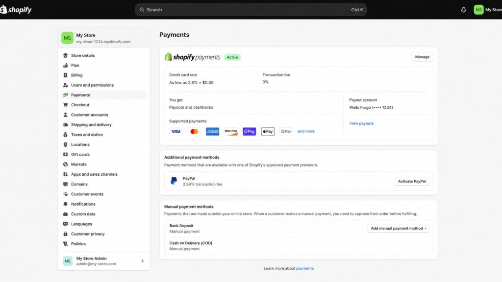
Task: Click the Active status badge
Action: [x=232, y=57]
